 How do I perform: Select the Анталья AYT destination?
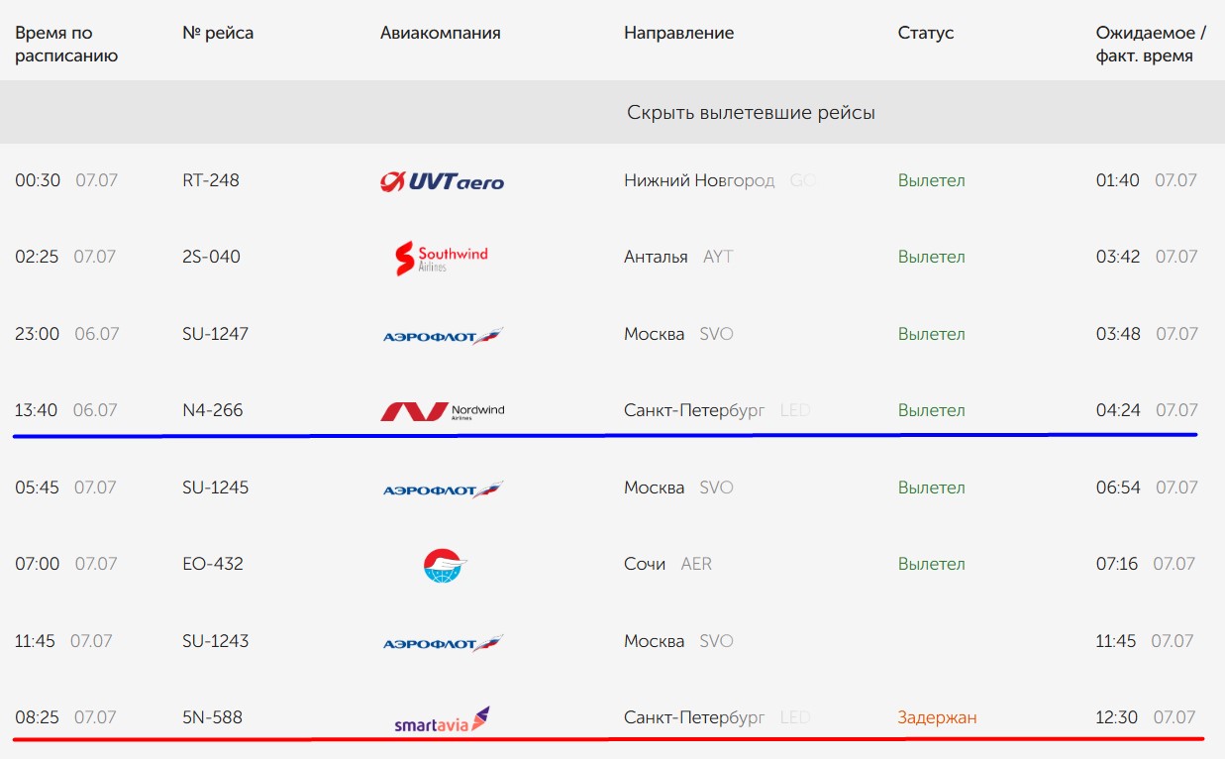678,257
